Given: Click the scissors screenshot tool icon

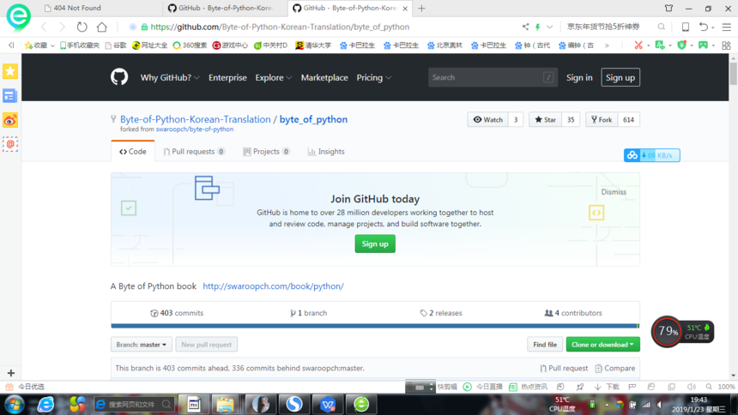Looking at the screenshot, I should point(638,45).
